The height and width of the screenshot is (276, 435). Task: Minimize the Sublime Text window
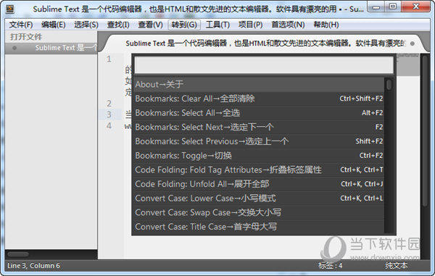(376, 7)
